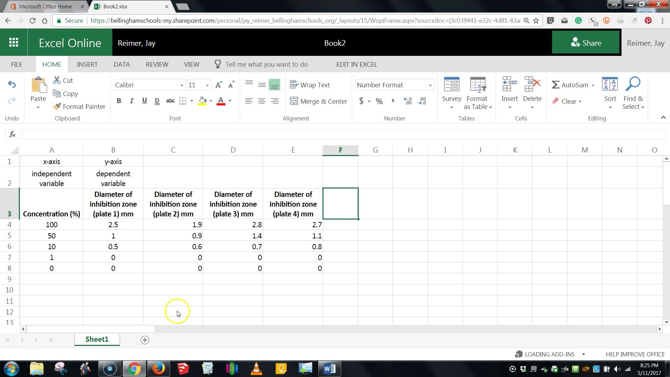Select the Sheet1 tab

[97, 339]
